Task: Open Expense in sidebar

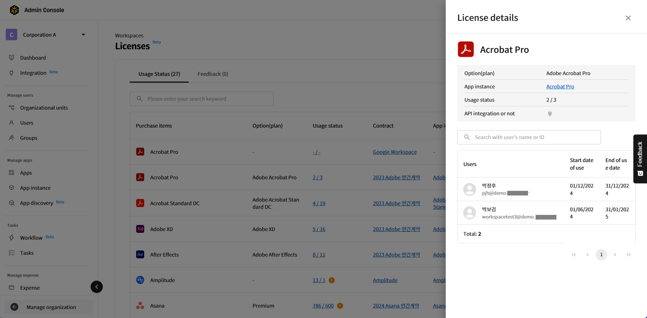Action: click(30, 288)
